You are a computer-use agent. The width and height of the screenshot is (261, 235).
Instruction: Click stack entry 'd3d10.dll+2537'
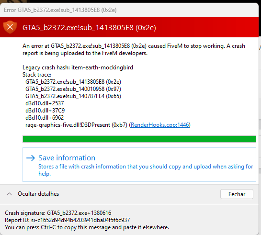(x=45, y=103)
